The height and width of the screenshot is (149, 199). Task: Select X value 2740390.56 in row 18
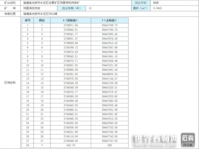tap(71, 101)
